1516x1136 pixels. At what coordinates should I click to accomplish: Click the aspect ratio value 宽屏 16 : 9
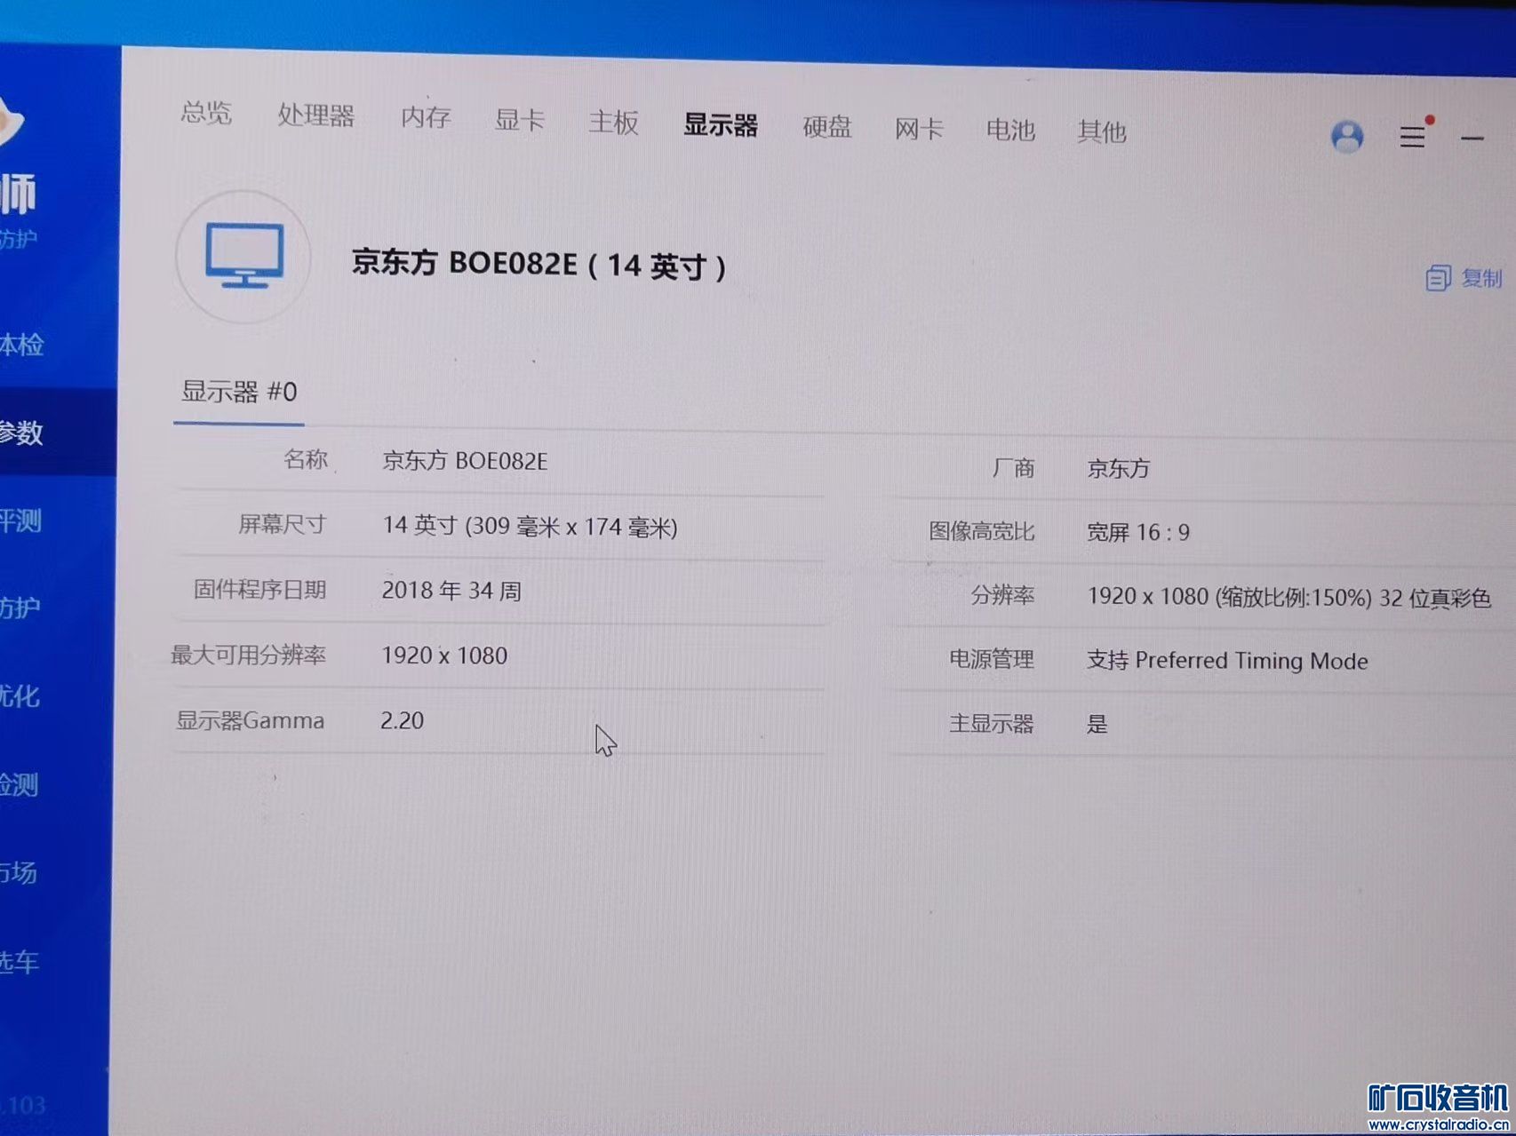[1138, 532]
